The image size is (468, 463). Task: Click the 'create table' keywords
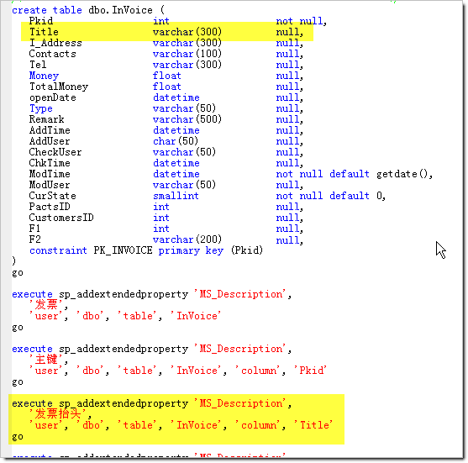point(47,10)
